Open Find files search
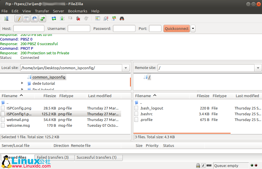 (x=121, y=18)
